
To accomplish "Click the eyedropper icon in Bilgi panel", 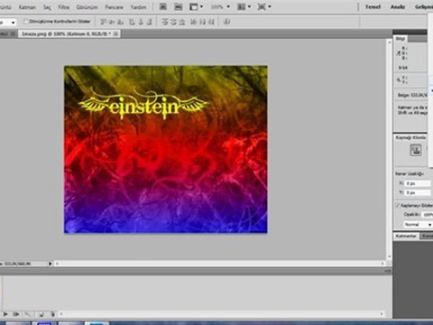I will (399, 53).
